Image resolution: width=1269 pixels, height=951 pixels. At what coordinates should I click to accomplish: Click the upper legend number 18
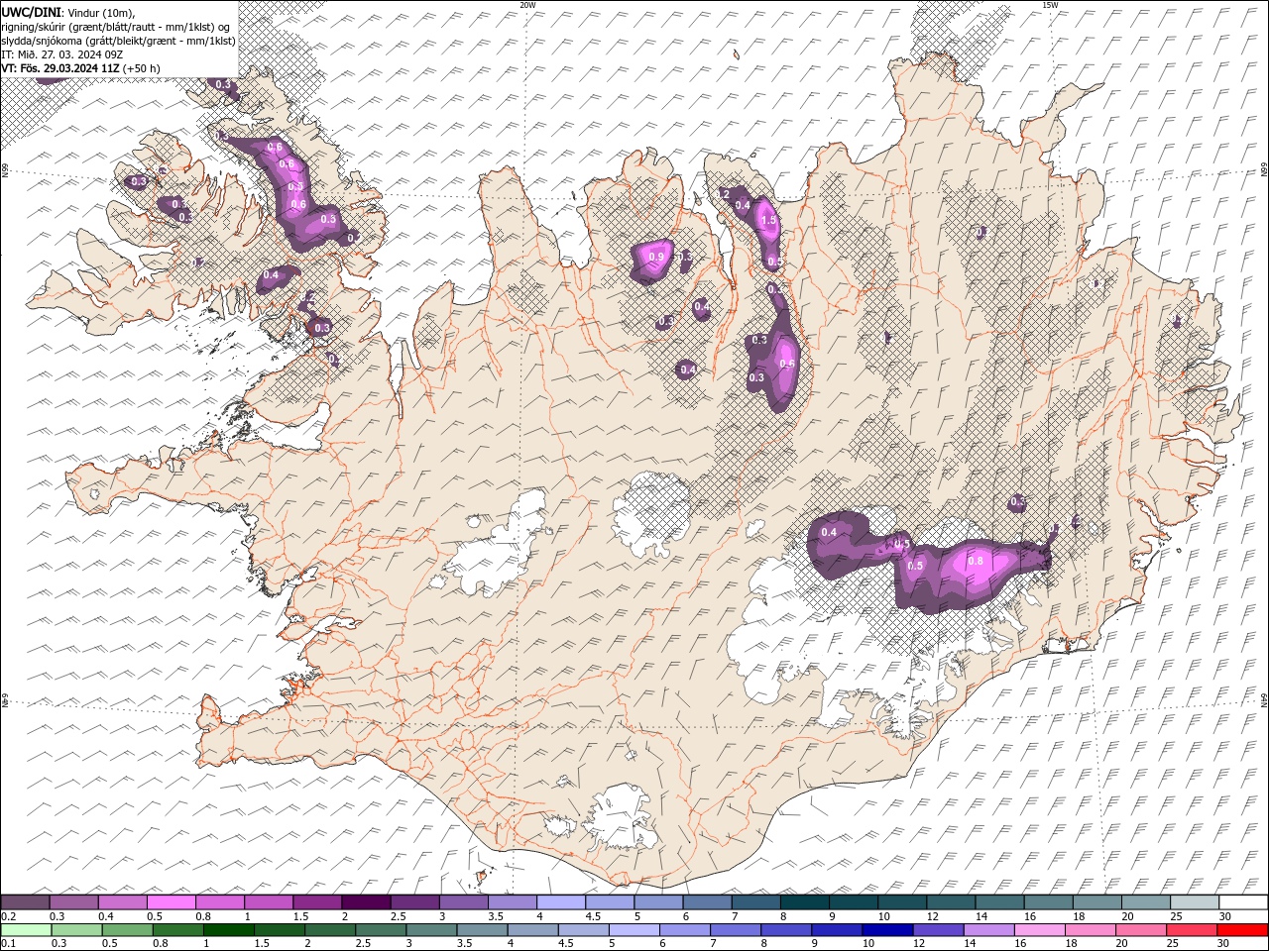coord(1078,916)
